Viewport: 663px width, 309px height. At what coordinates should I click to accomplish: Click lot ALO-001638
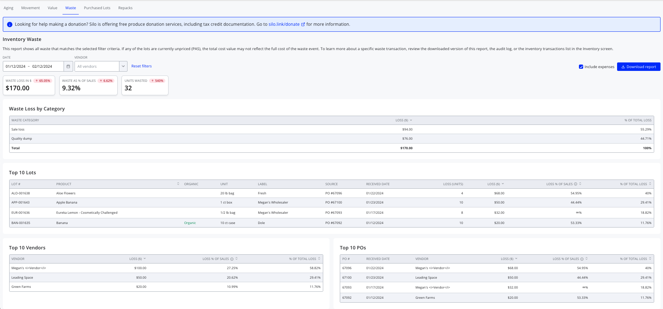(x=20, y=193)
